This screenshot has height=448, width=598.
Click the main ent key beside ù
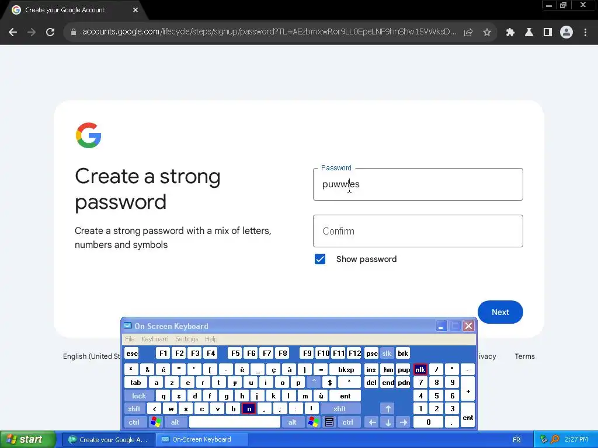coord(345,396)
